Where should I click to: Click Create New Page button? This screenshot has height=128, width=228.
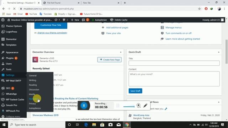click(x=109, y=60)
